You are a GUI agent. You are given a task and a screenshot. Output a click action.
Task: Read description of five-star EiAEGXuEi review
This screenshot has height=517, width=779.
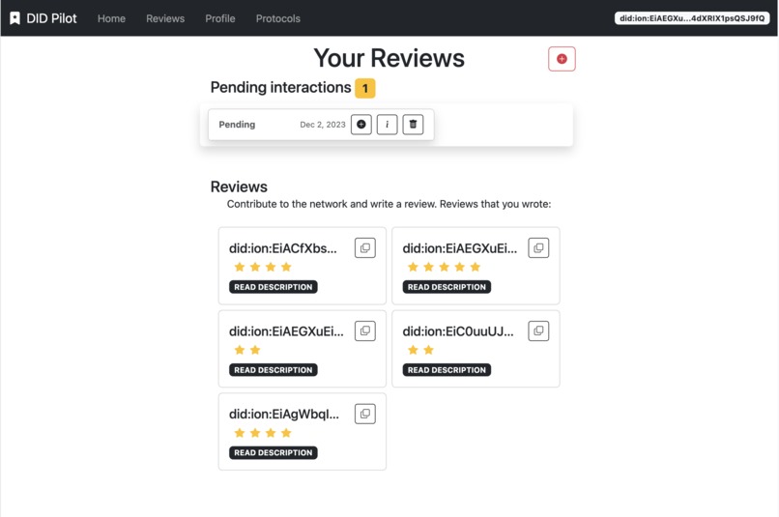point(447,287)
